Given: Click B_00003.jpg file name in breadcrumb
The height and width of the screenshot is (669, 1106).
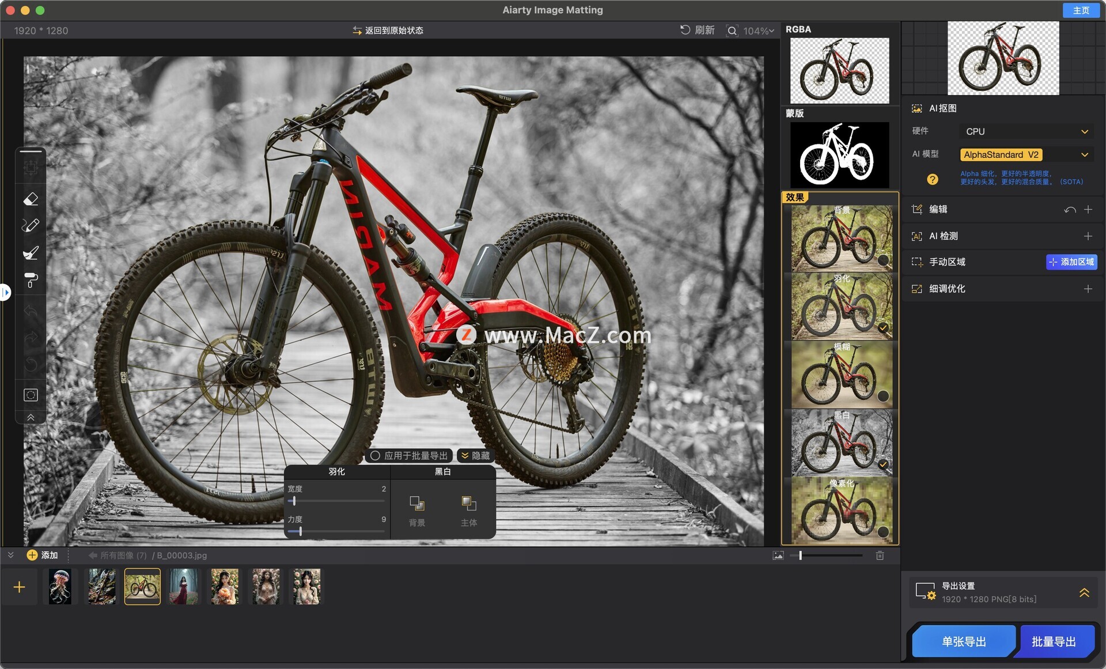Looking at the screenshot, I should coord(182,555).
